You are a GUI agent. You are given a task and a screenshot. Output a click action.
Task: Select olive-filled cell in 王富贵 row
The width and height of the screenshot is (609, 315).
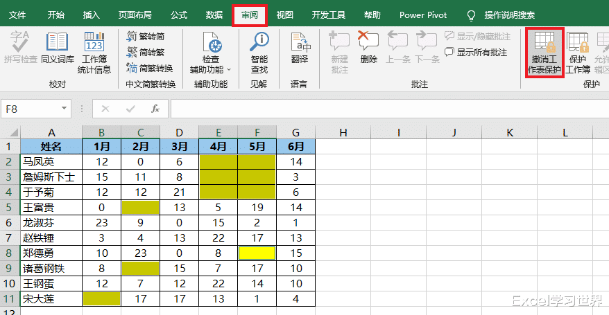point(140,207)
